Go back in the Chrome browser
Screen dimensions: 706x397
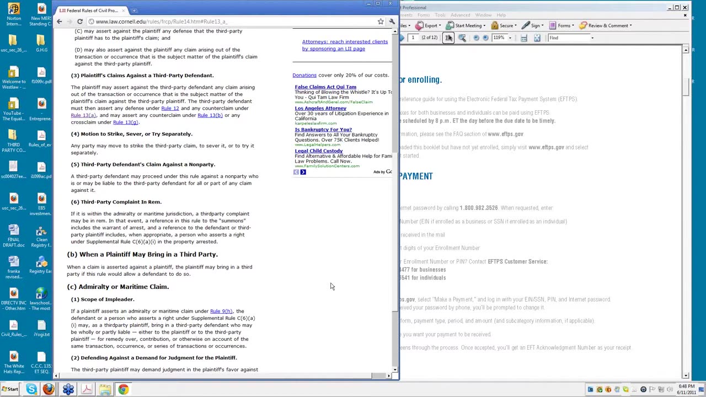click(60, 22)
